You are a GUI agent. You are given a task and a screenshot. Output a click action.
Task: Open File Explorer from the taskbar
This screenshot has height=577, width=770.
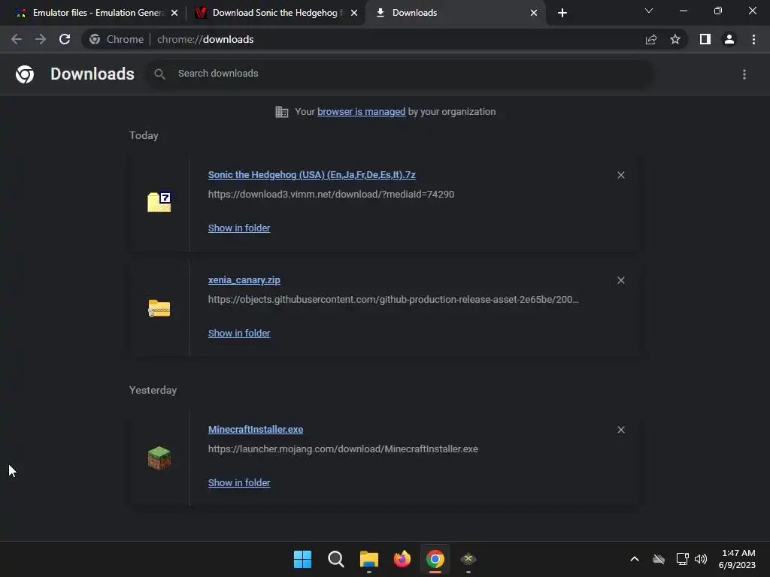368,559
